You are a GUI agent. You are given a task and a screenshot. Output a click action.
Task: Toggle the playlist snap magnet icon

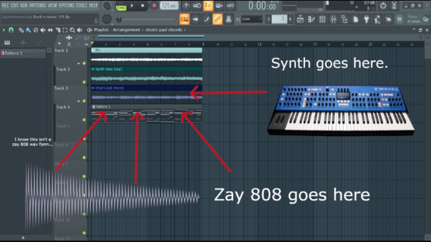coord(11,30)
